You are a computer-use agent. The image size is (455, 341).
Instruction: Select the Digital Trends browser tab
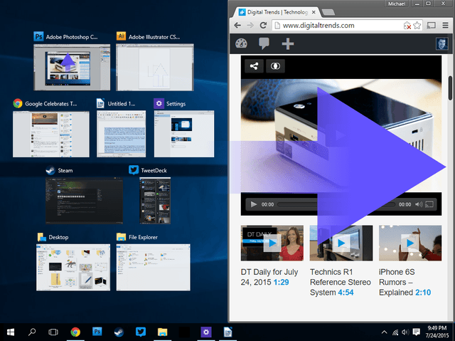(x=277, y=12)
